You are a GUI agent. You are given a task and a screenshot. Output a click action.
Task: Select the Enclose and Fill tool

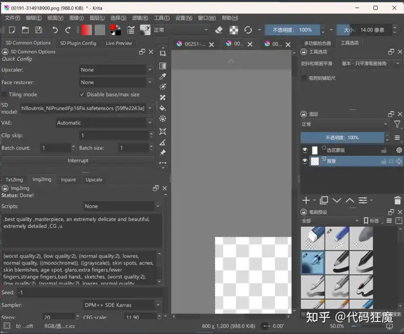click(x=163, y=119)
